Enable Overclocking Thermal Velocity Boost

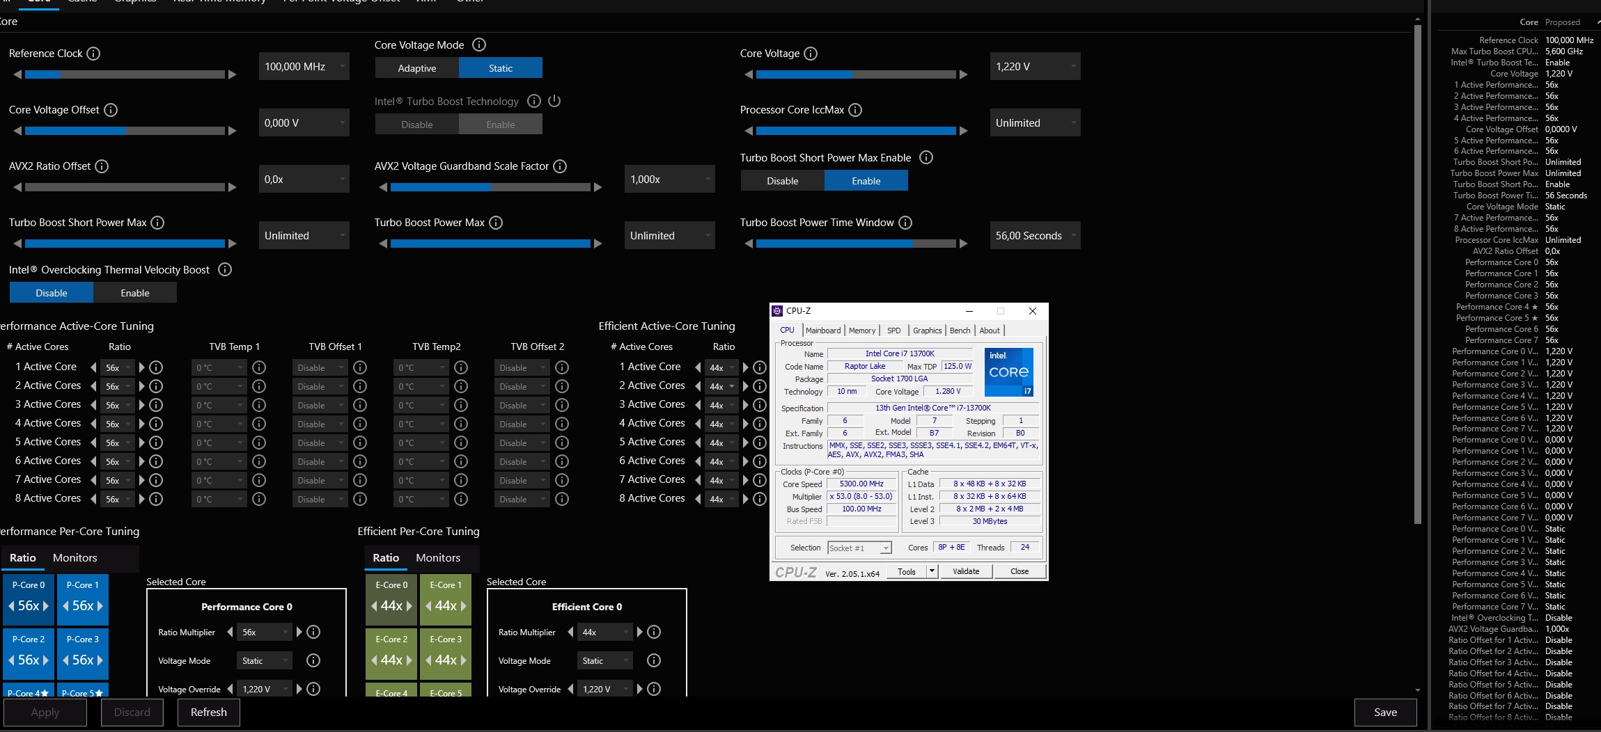tap(135, 293)
